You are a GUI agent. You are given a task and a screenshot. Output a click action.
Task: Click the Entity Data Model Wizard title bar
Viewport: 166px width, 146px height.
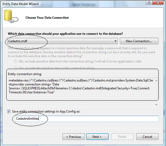[72, 4]
